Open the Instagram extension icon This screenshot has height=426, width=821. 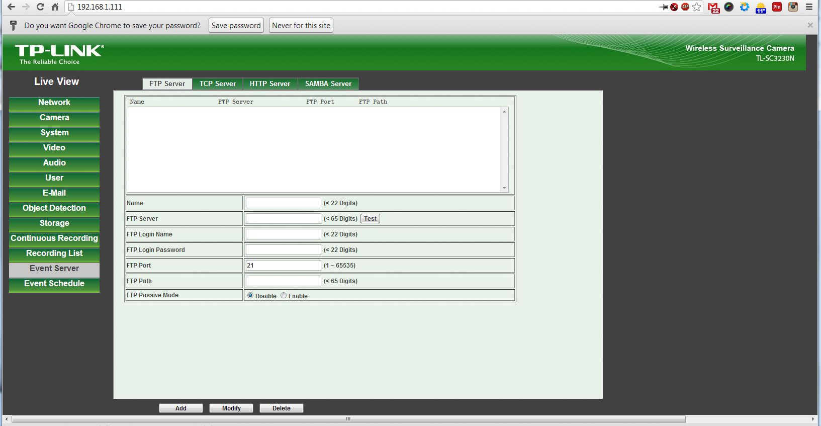click(793, 7)
